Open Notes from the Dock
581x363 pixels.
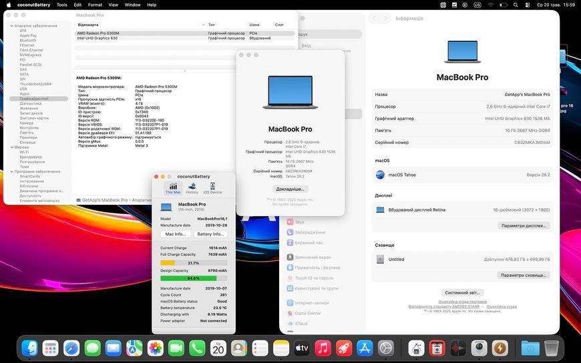pos(281,348)
